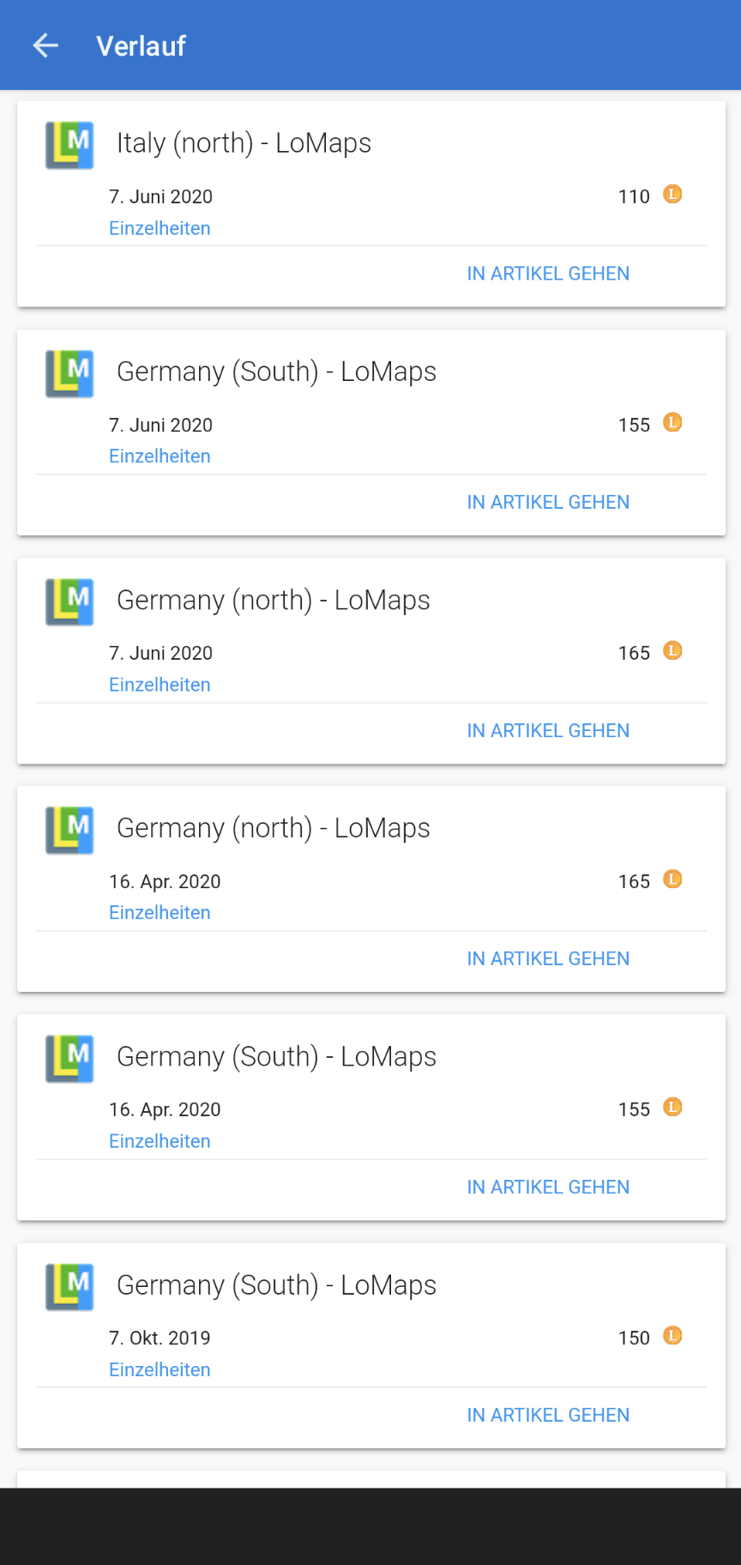The width and height of the screenshot is (741, 1565).
Task: Tap LoMaps icon of the 7. Okt. 2019 entry
Action: [69, 1286]
